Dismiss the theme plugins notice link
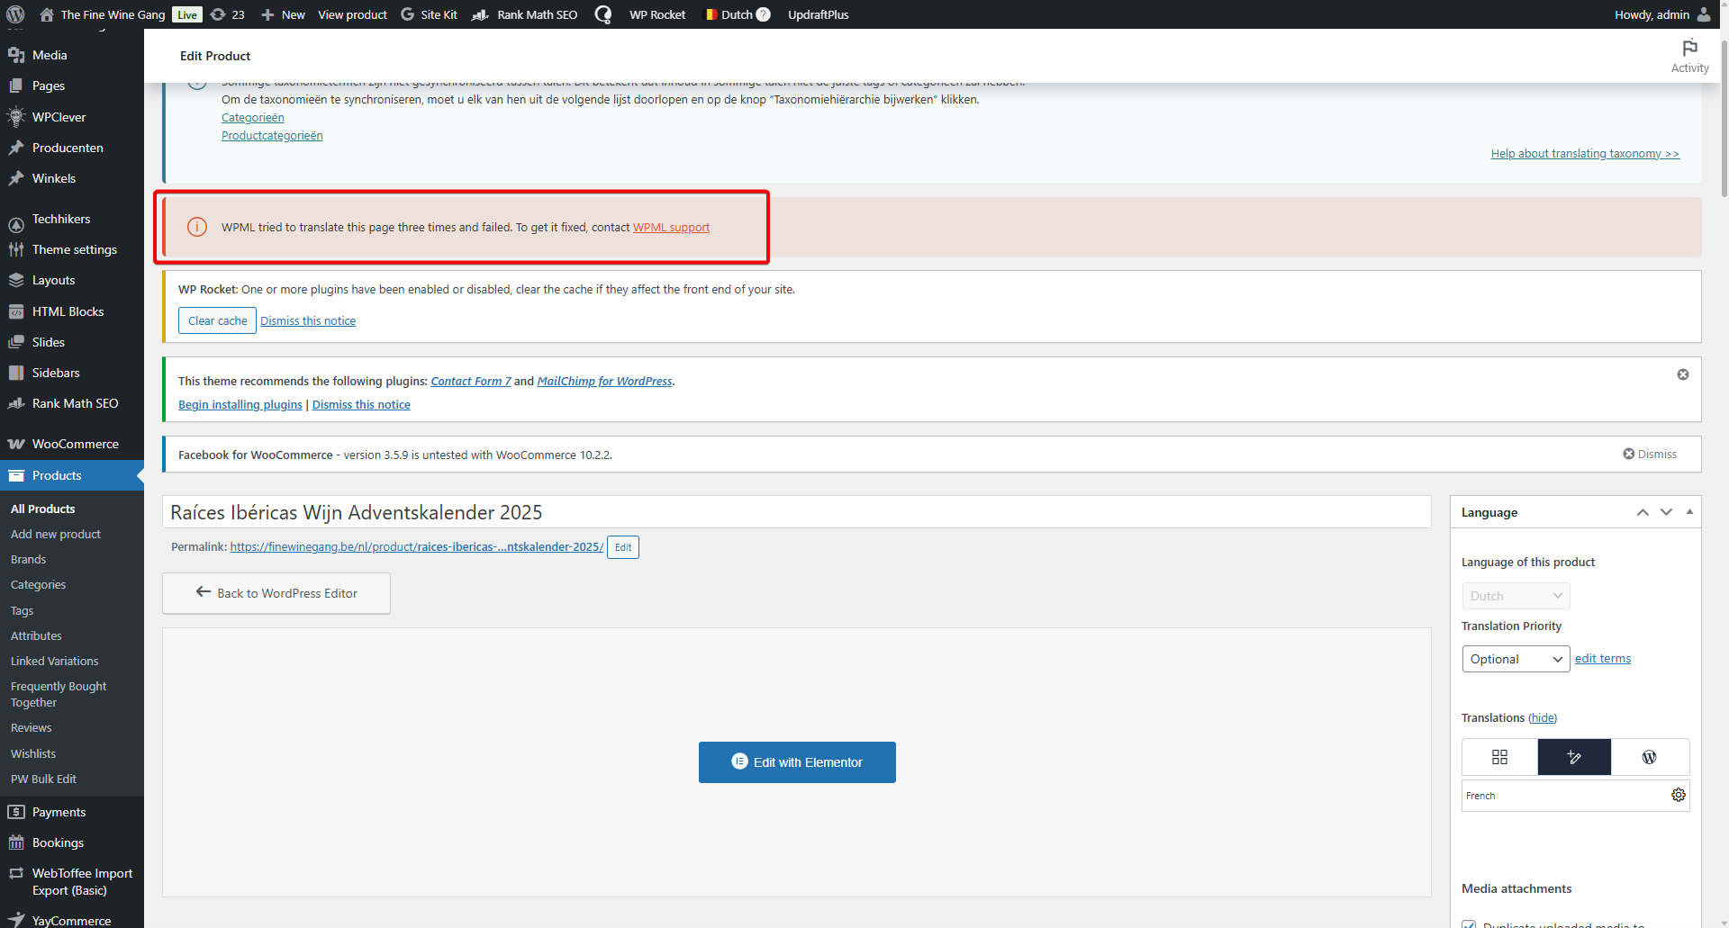The image size is (1729, 928). pos(361,405)
